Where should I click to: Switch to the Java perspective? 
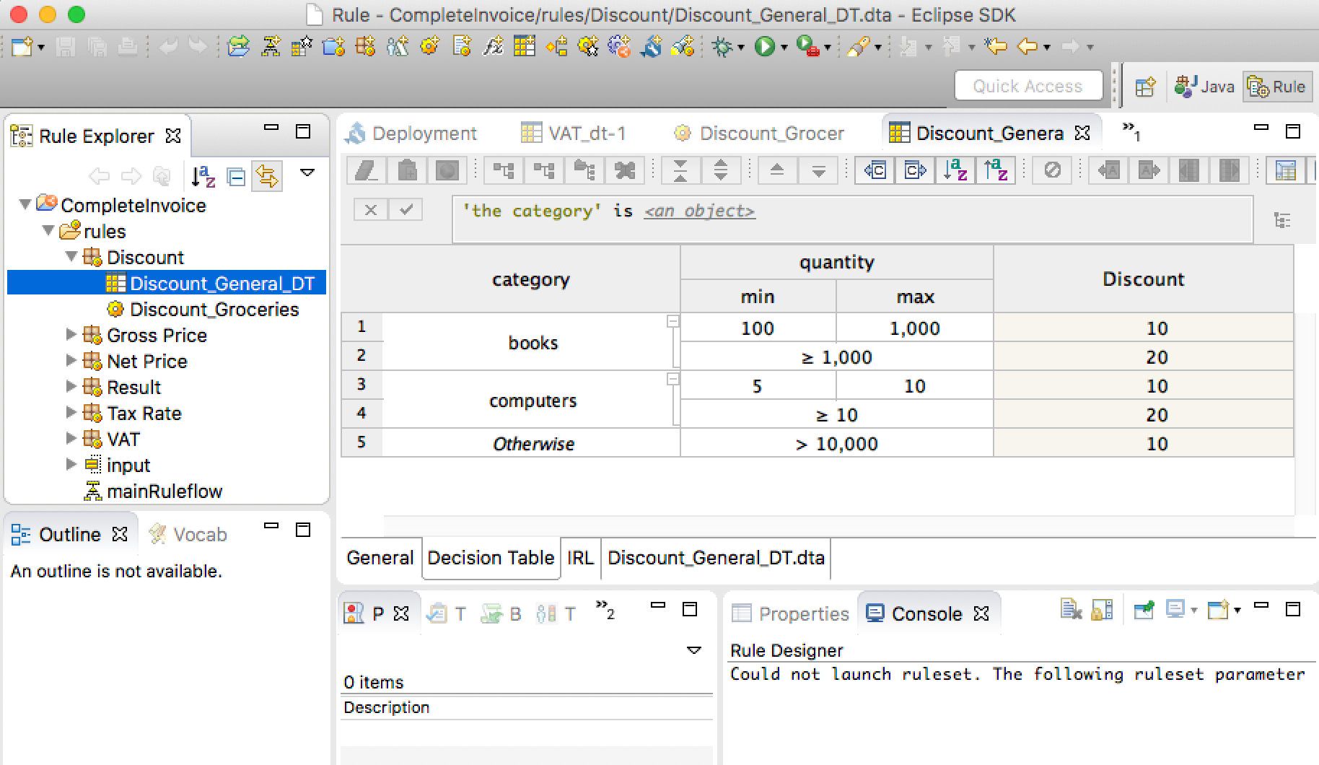point(1204,87)
